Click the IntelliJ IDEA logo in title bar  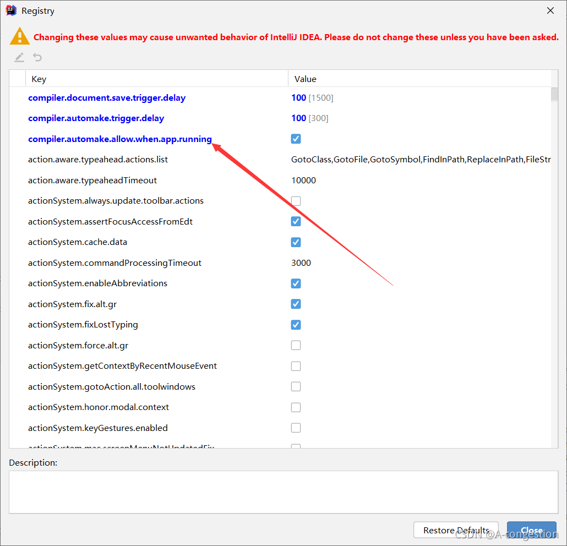coord(11,10)
